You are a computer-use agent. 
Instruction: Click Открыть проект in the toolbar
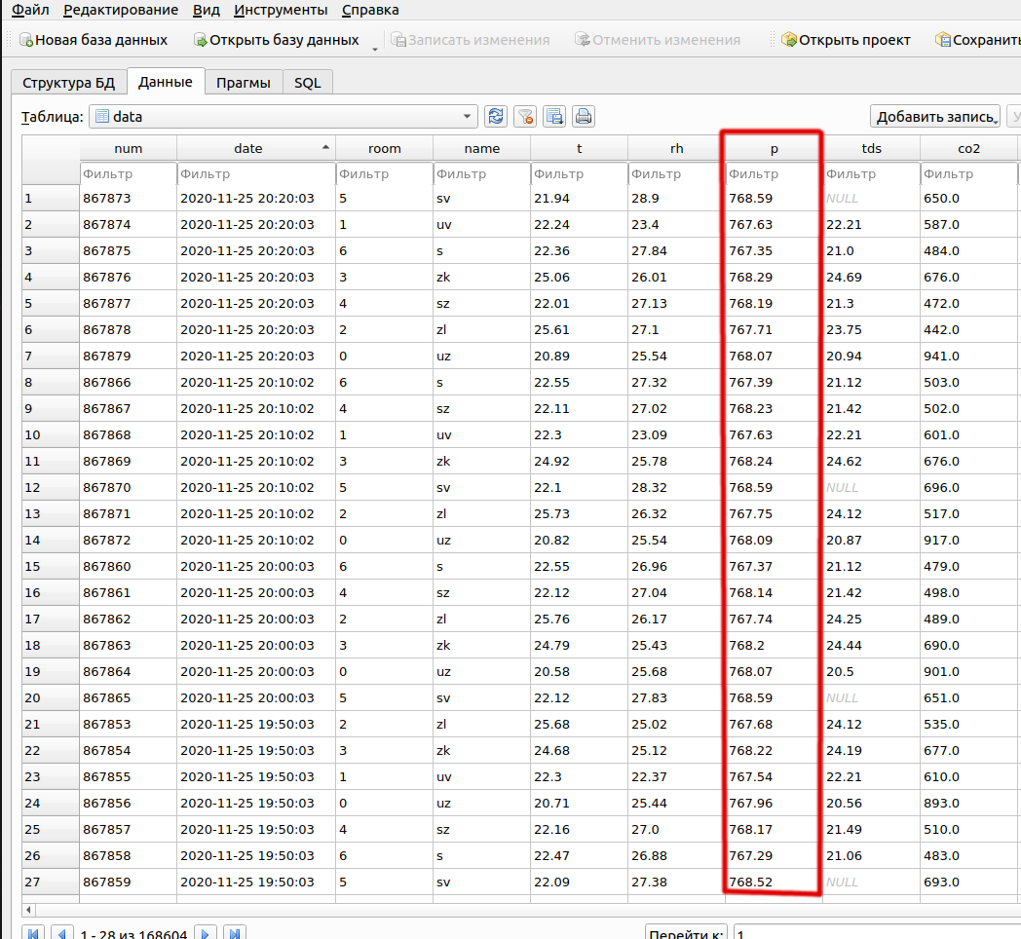click(x=845, y=40)
